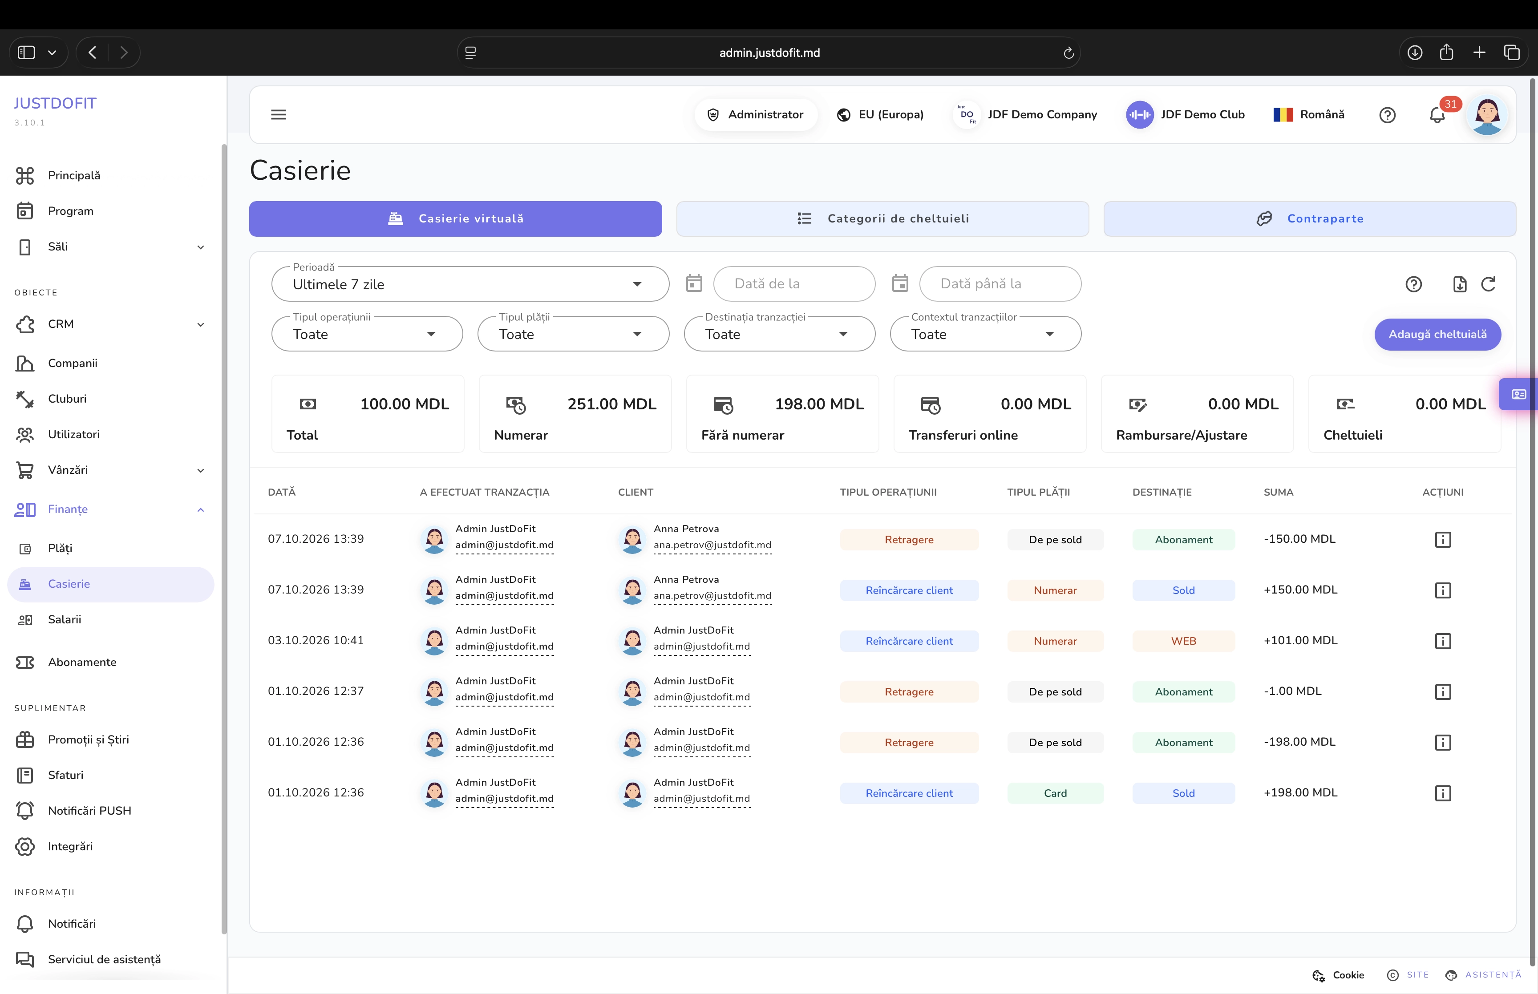
Task: Click the hamburger menu icon
Action: 278,115
